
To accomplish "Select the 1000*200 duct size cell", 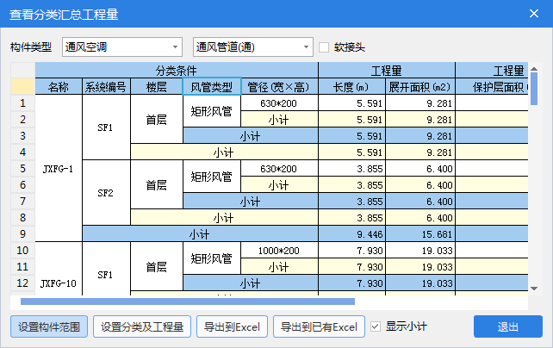I will click(x=279, y=251).
